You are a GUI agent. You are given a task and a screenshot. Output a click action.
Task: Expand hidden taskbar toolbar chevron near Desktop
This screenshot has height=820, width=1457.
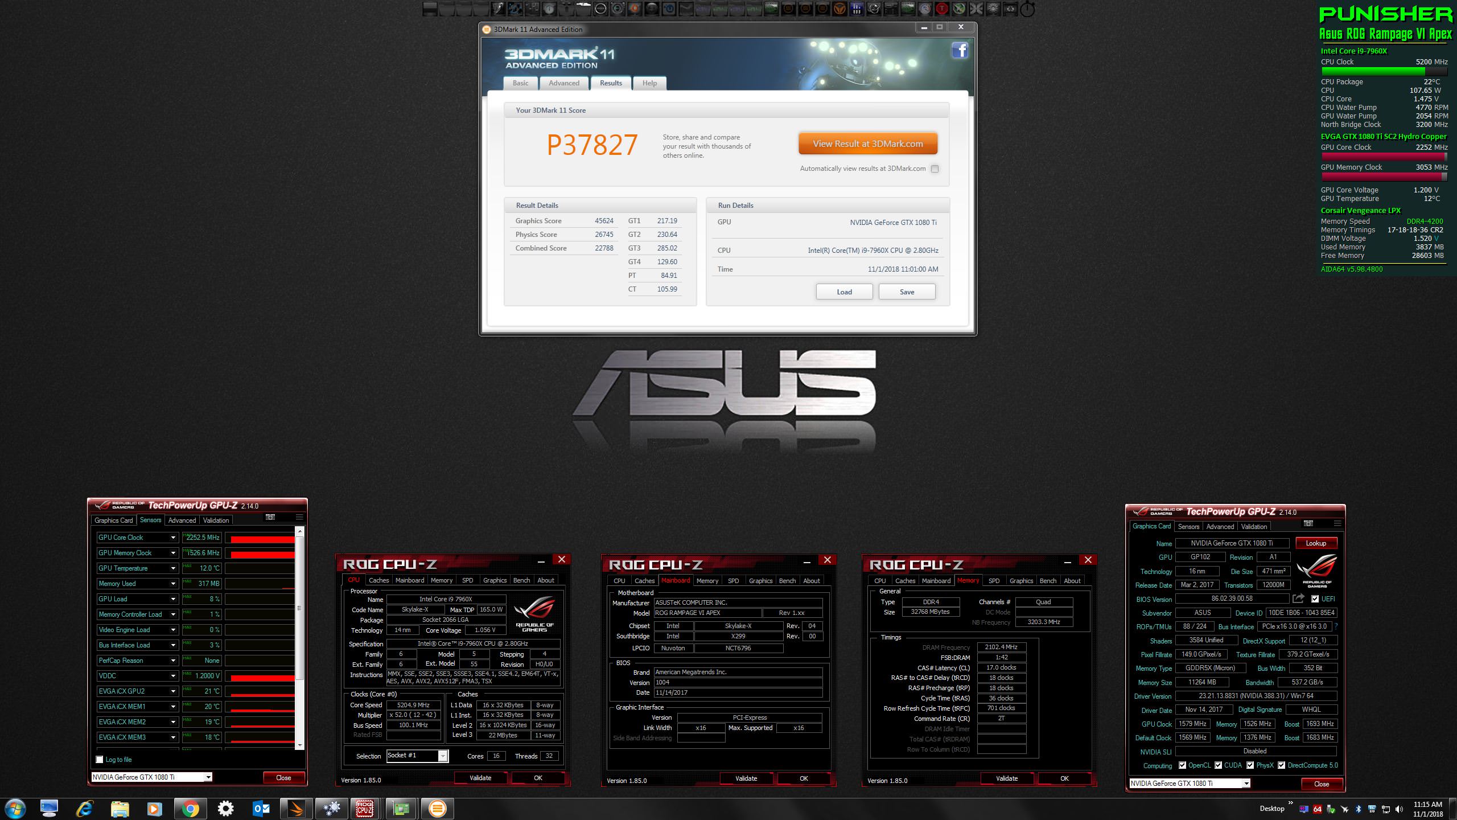[1290, 803]
